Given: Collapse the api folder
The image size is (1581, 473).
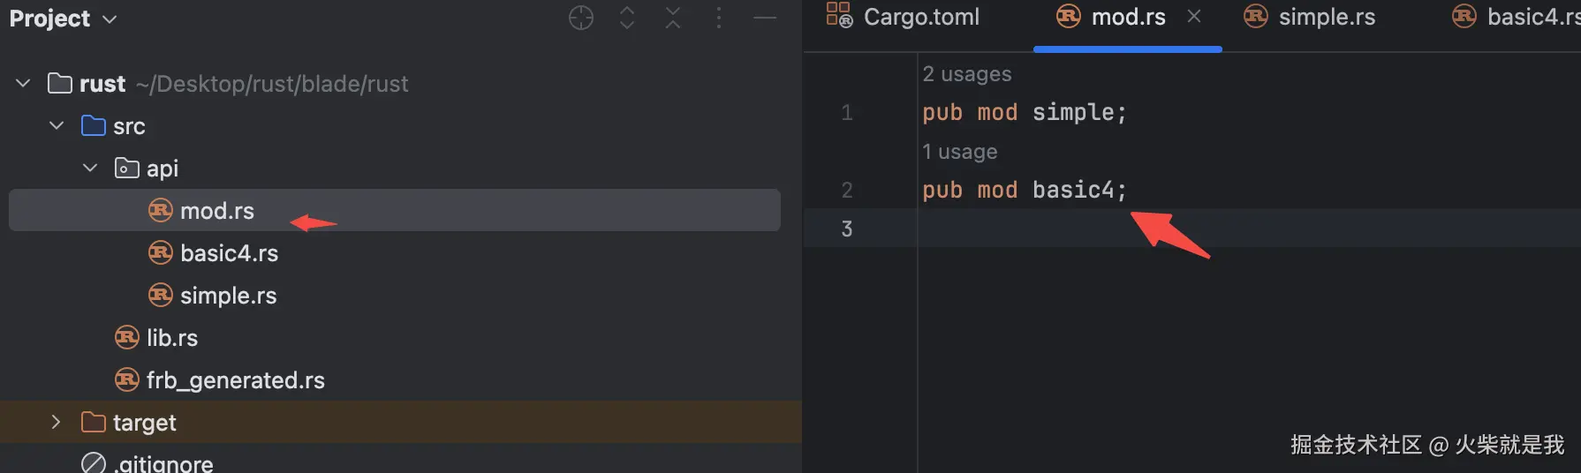Looking at the screenshot, I should click(x=90, y=168).
